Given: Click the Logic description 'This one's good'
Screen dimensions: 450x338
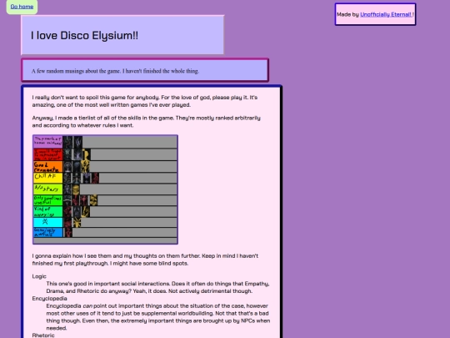Looking at the screenshot, I should point(157,287).
